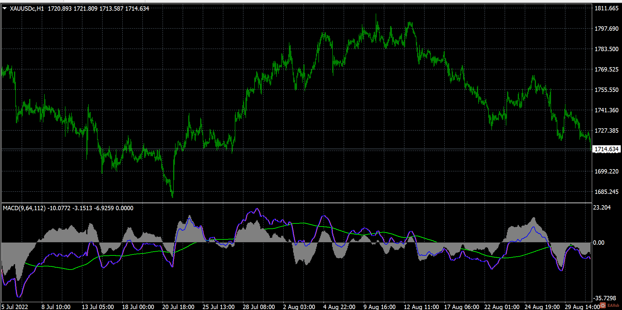
Task: Click the MACD value -10.0772
Action: pos(59,208)
